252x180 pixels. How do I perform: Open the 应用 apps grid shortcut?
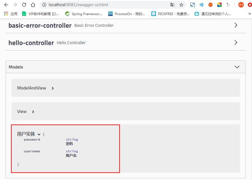(11, 14)
